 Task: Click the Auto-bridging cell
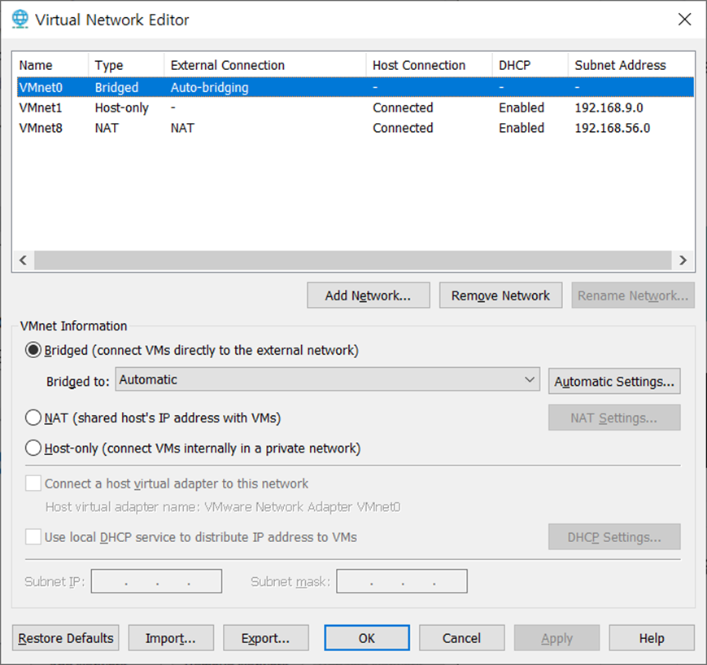point(210,88)
